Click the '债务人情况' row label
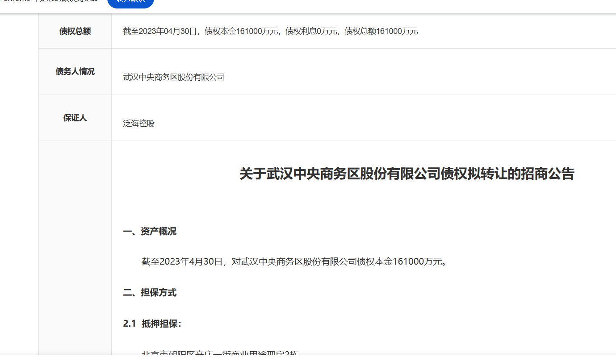616x357 pixels. coord(75,71)
